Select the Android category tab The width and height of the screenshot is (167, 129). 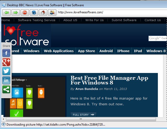click(106, 51)
